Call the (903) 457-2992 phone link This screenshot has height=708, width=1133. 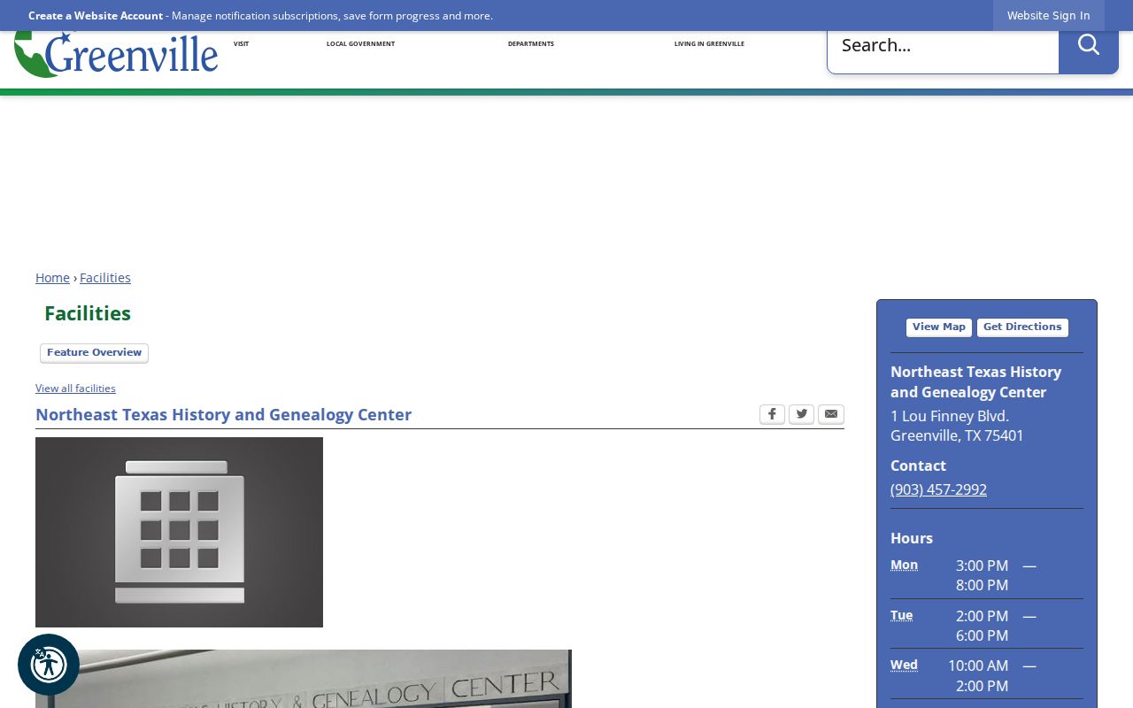[x=938, y=489]
